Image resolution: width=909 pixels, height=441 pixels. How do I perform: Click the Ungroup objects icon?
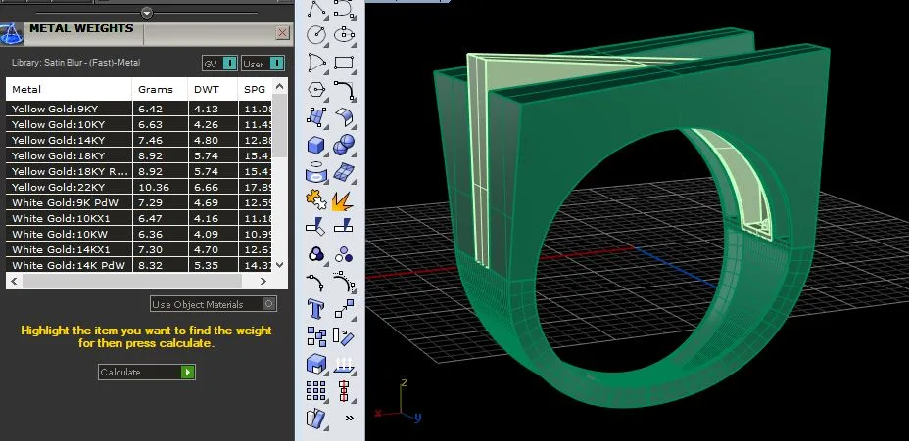click(344, 254)
